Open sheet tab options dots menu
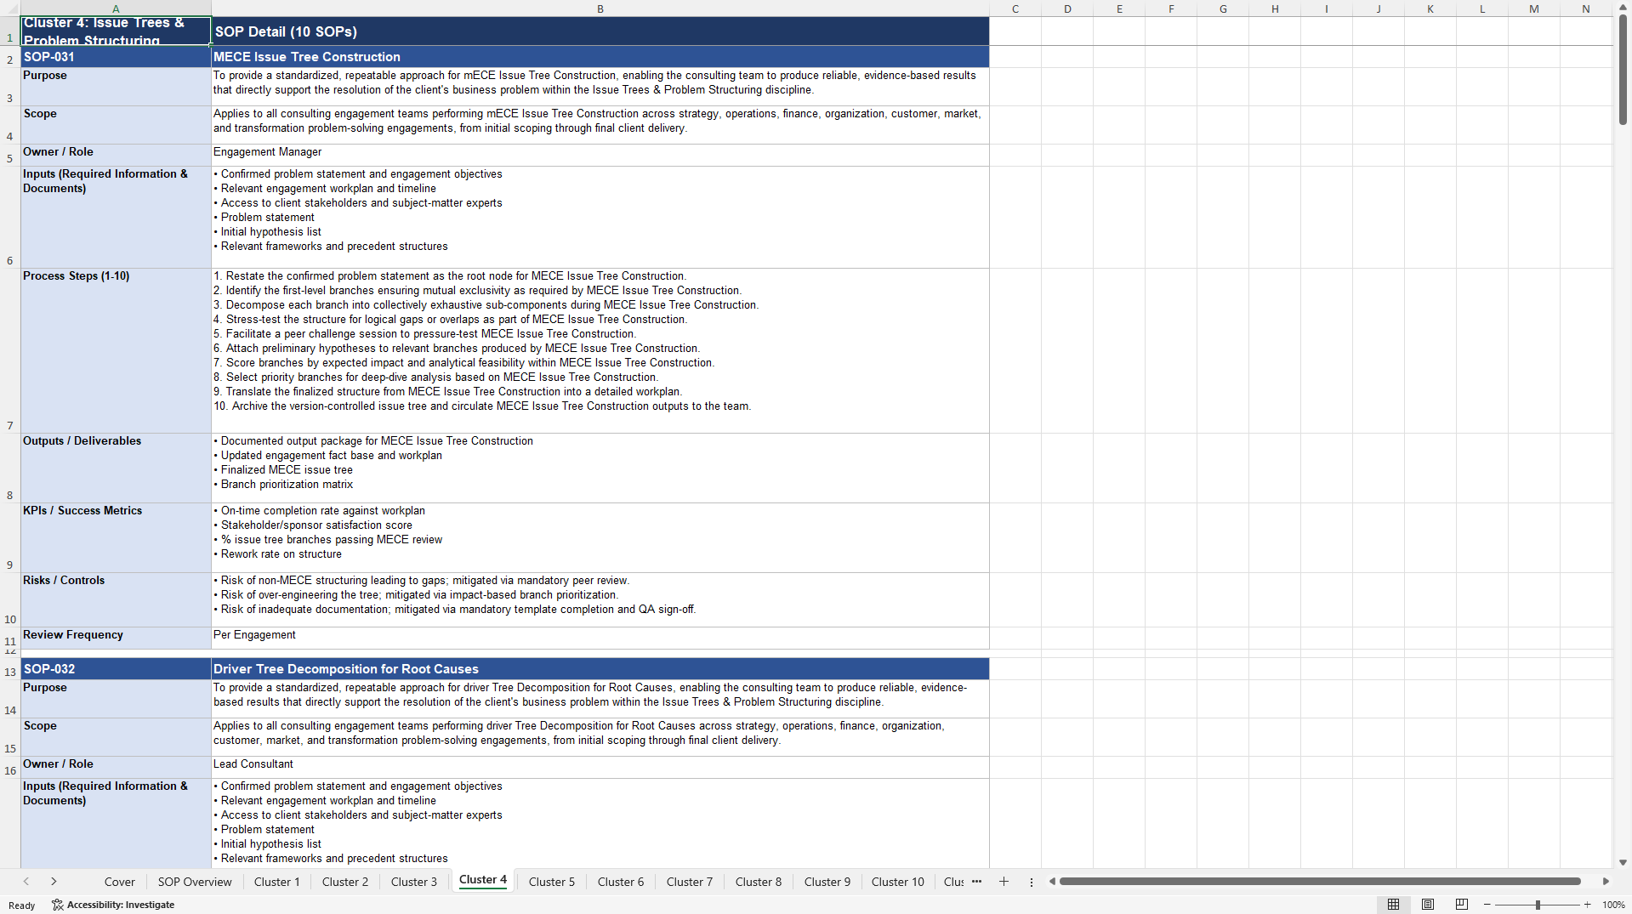Screen dimensions: 1632x914 (1032, 883)
